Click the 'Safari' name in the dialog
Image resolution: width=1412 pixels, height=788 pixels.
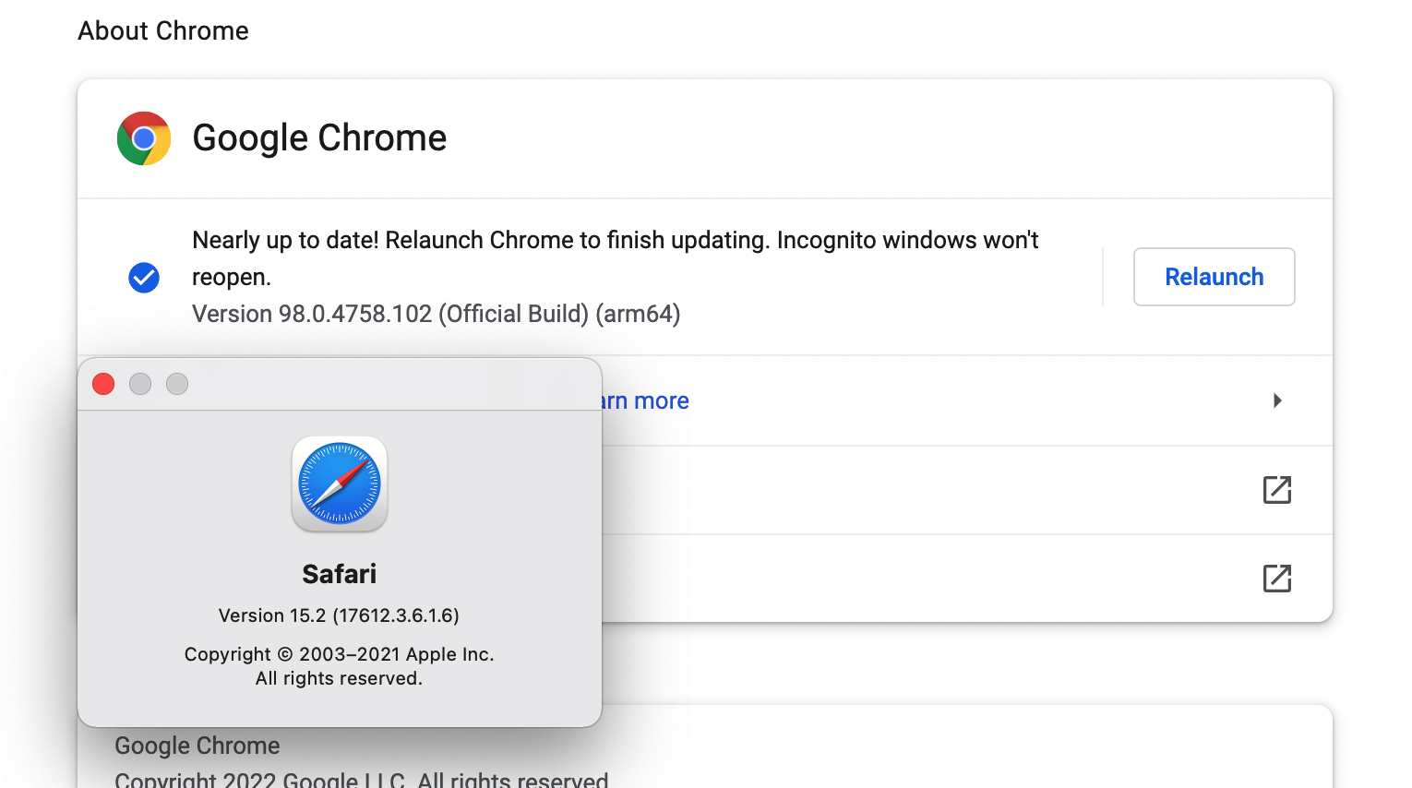point(340,574)
